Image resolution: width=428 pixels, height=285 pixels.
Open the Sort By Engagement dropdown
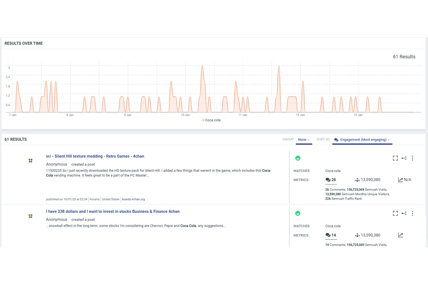(x=362, y=140)
